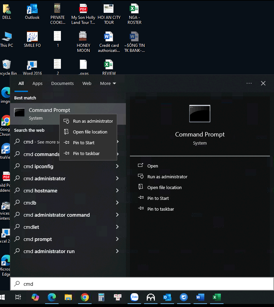The image size is (274, 307).
Task: Click the large Command Prompt preview icon
Action: point(200,114)
